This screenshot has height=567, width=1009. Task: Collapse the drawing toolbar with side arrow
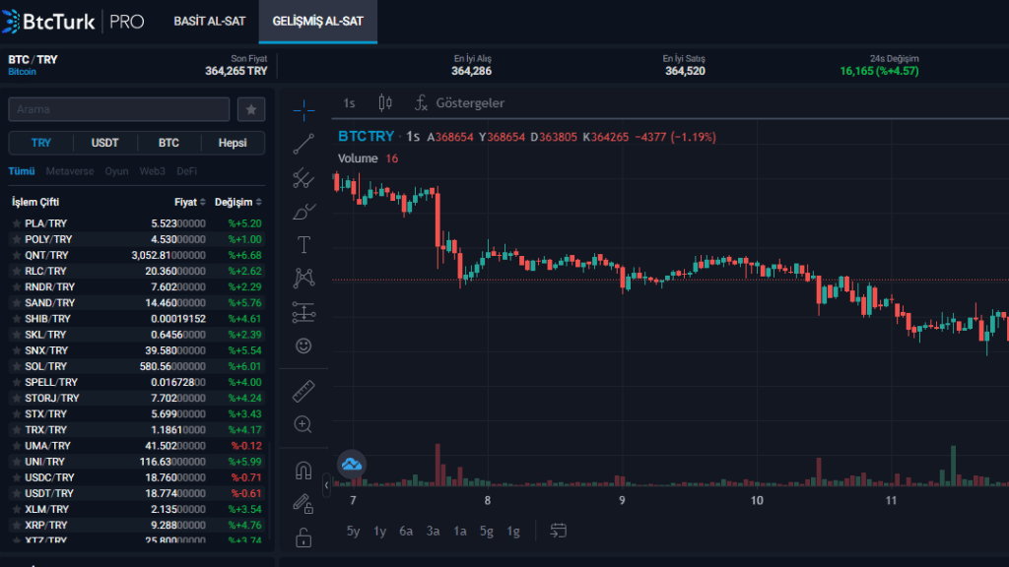(x=326, y=485)
